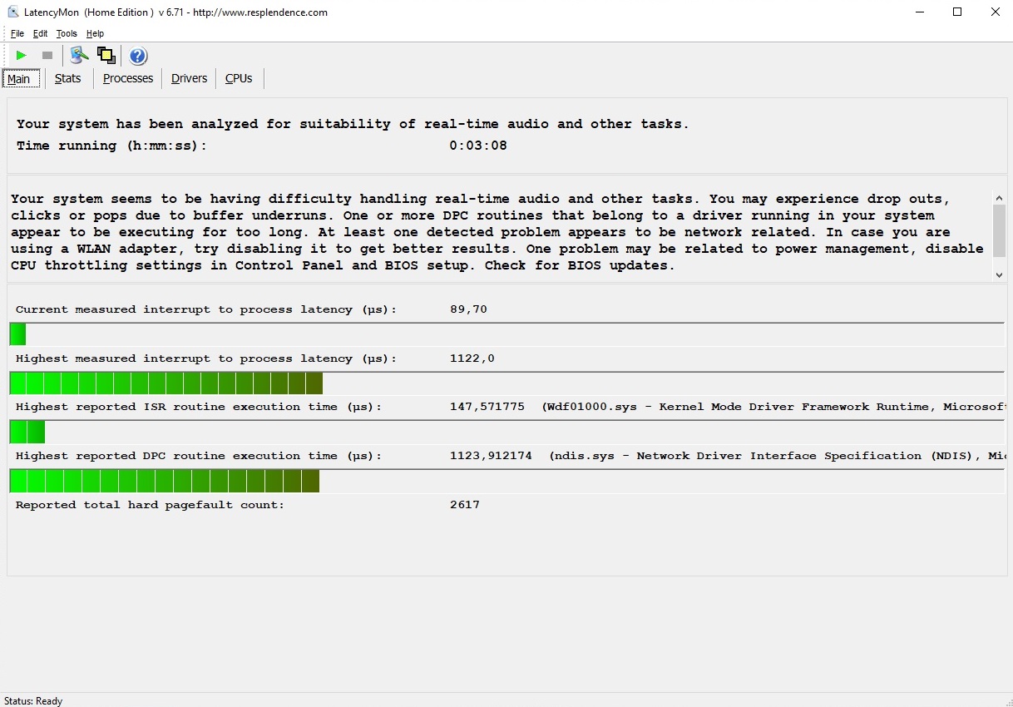Click the 'Highest reported ISR routine execution time' label

(x=199, y=407)
